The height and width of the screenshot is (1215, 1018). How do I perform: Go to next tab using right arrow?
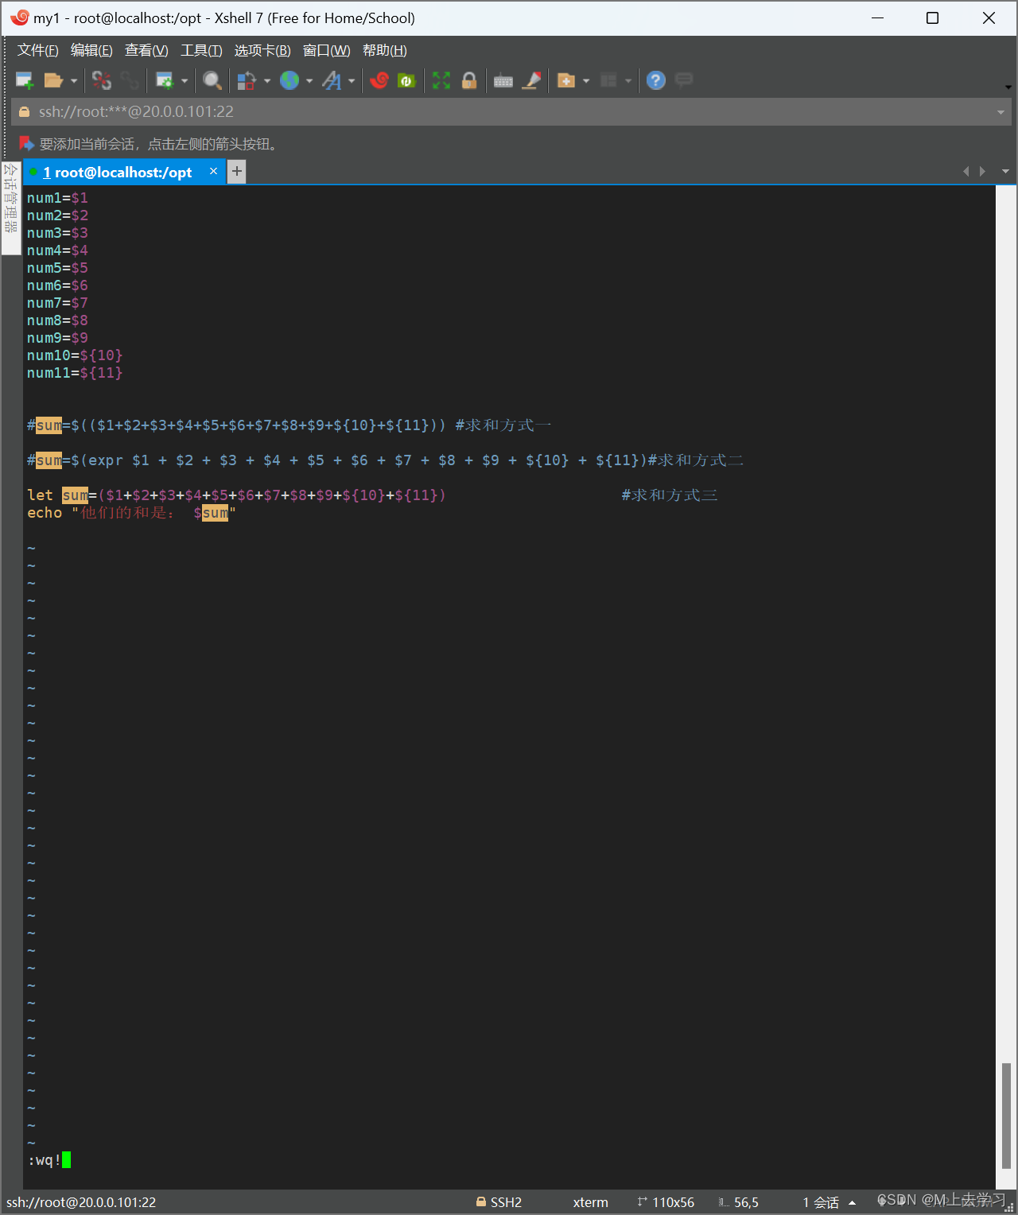tap(982, 171)
